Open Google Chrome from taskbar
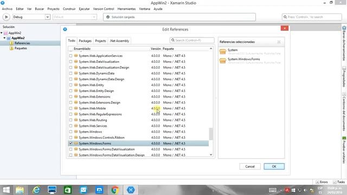Screen dimensions: 347x195 coord(114,190)
